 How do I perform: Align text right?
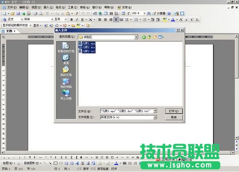tap(111, 19)
